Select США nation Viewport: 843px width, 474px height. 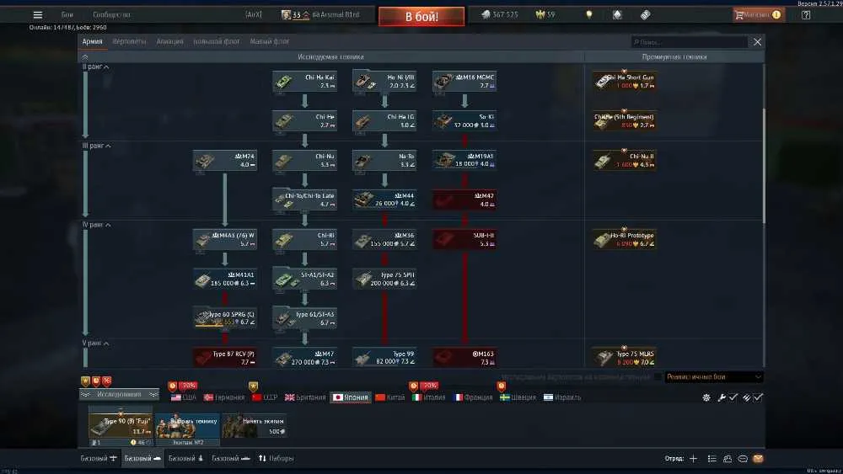[183, 397]
